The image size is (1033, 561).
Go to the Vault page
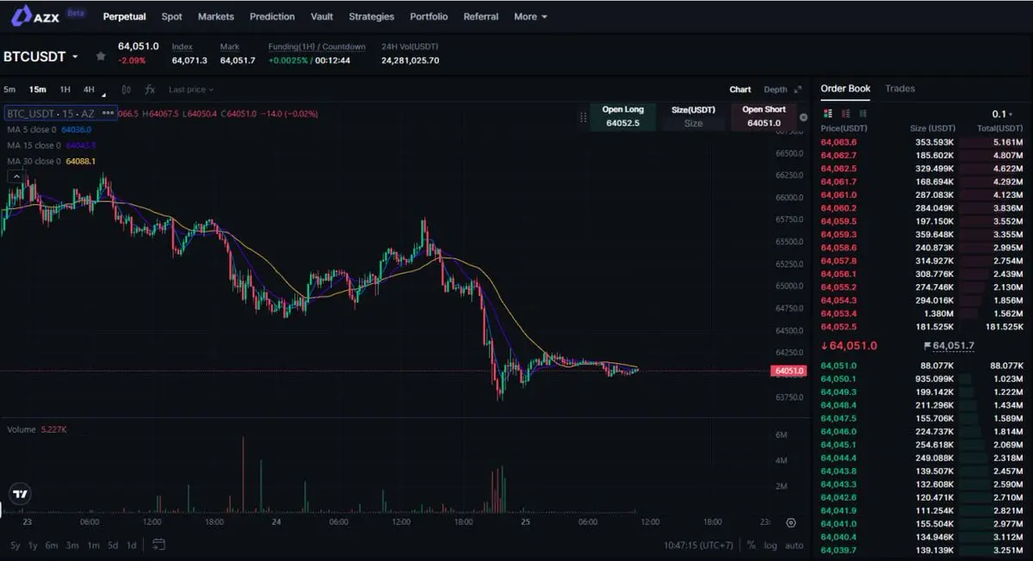[x=322, y=16]
